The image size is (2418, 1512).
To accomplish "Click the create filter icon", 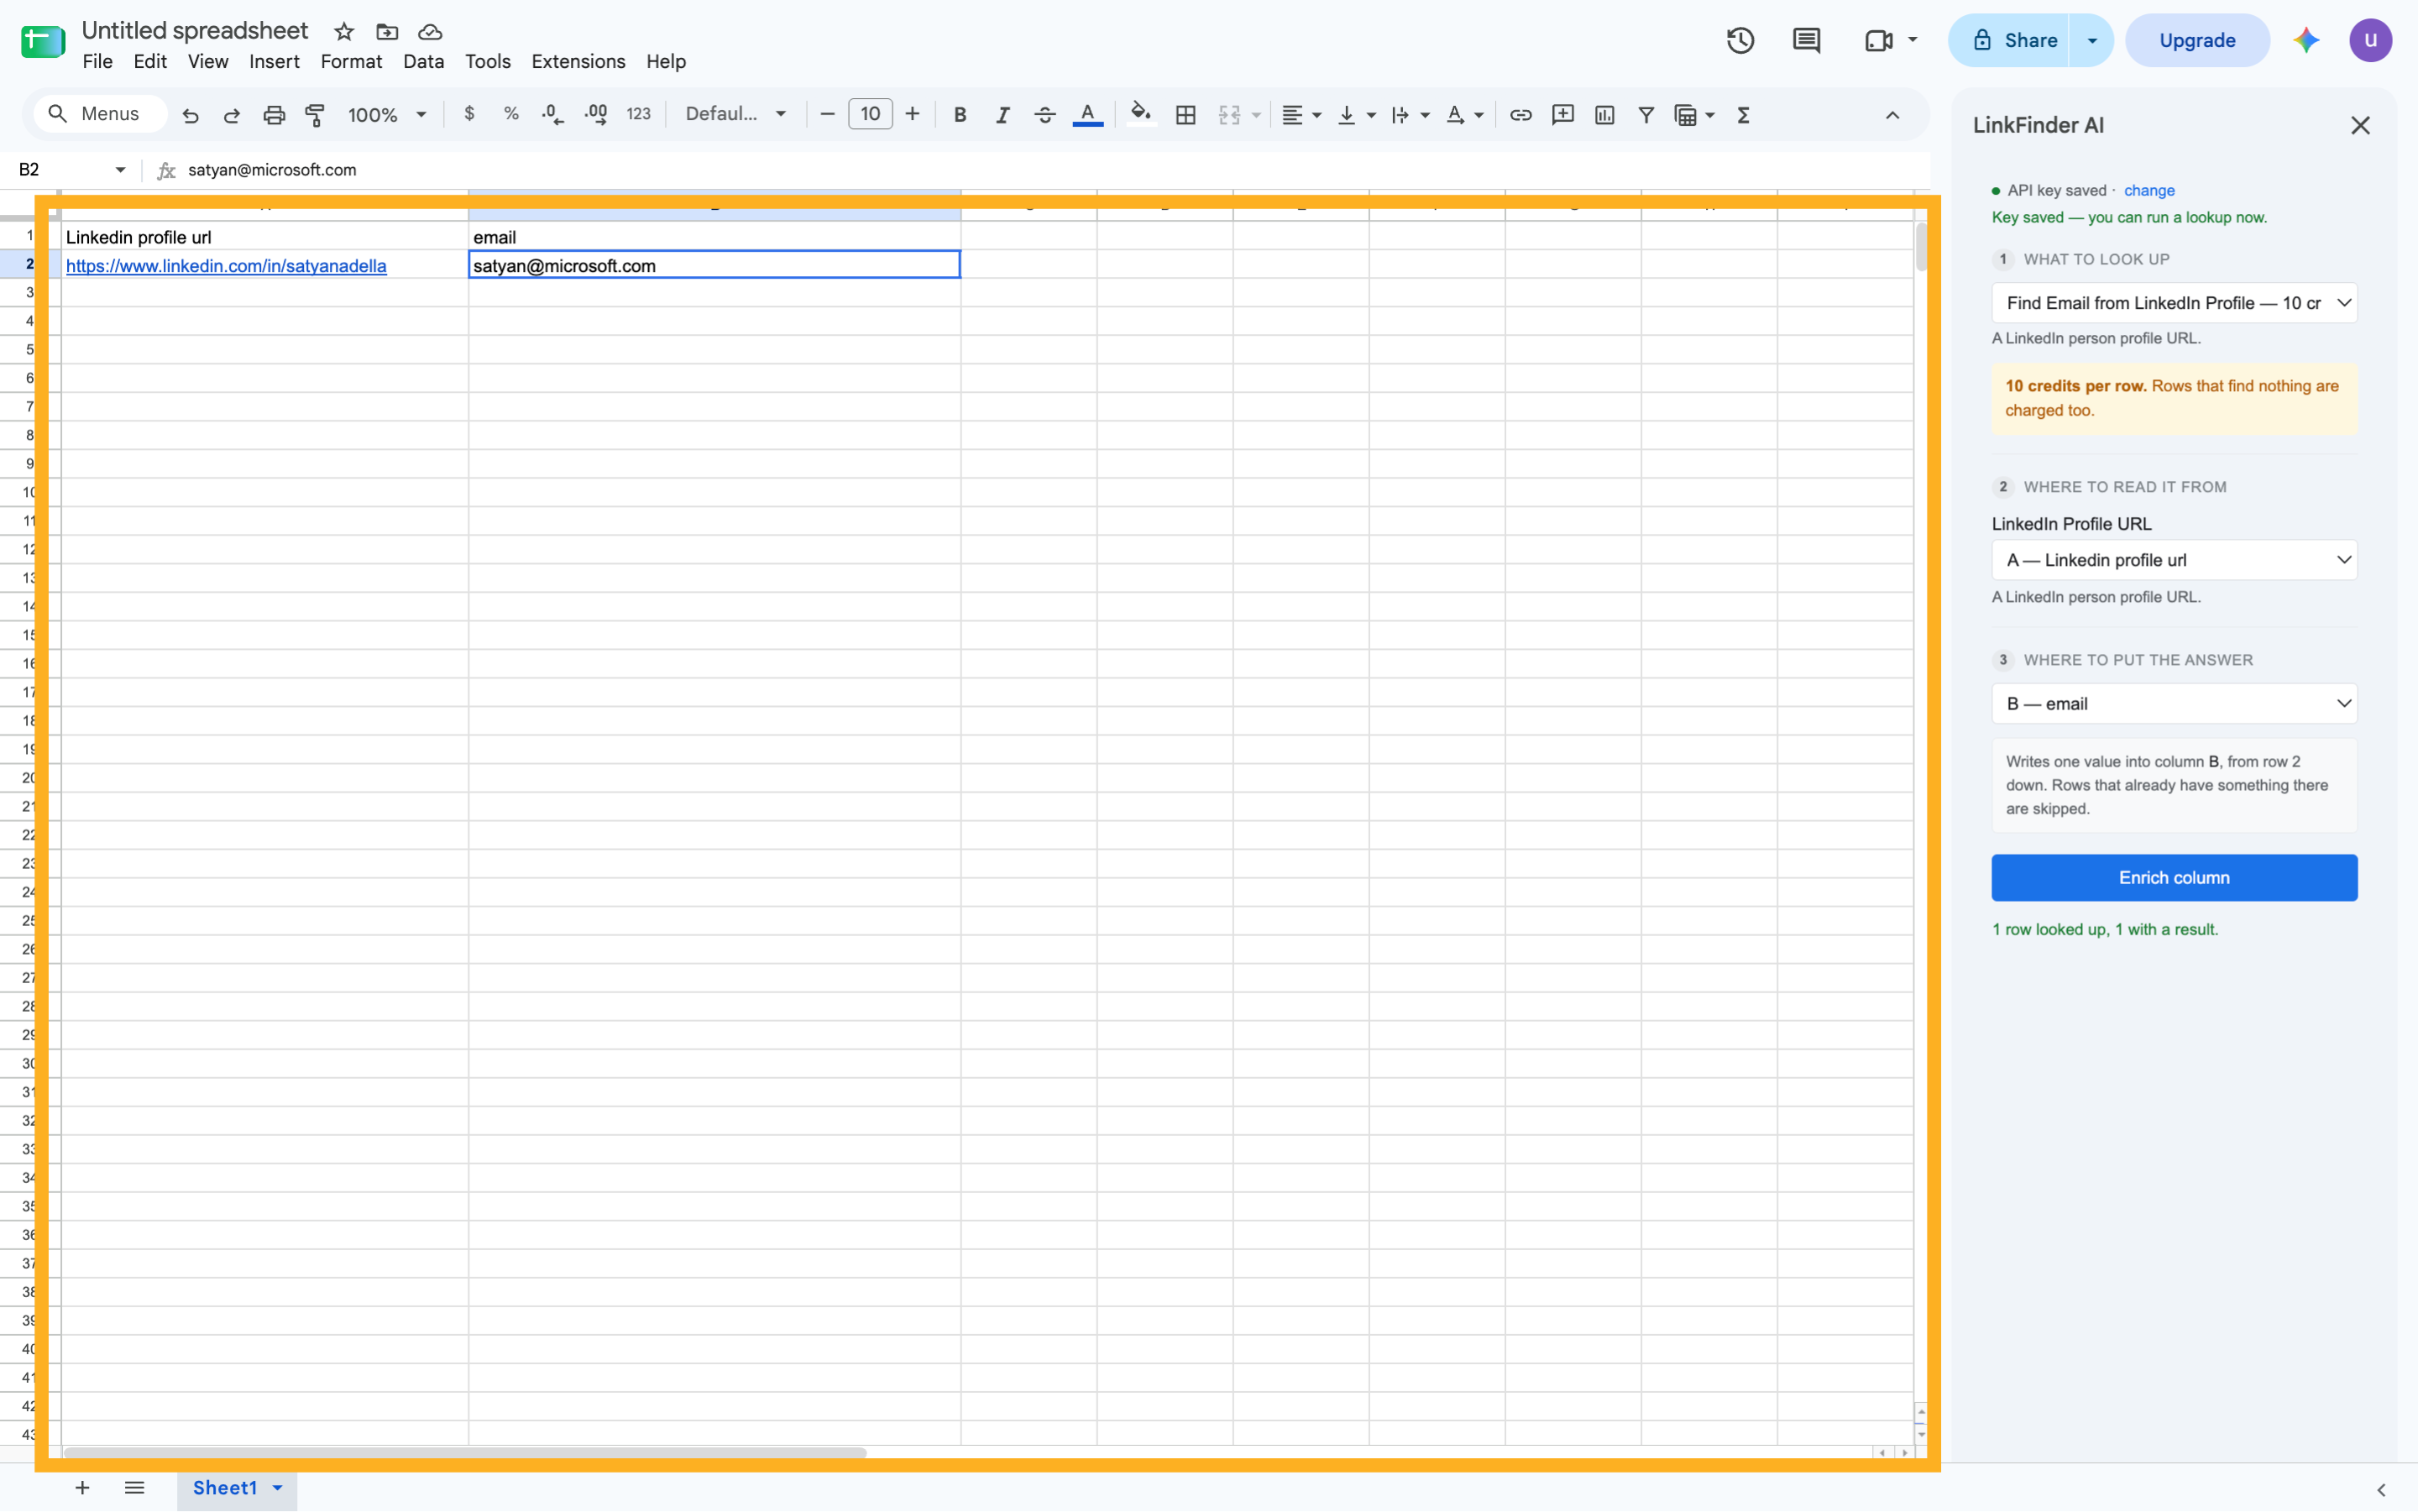I will (x=1645, y=115).
